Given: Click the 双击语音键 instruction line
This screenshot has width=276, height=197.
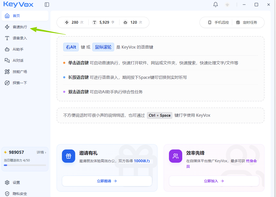Looking at the screenshot, I should click(x=106, y=92).
